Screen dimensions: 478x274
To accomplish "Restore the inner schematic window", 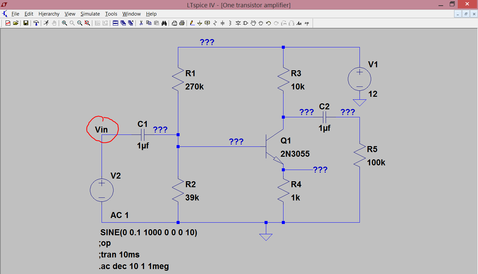I will click(466, 14).
